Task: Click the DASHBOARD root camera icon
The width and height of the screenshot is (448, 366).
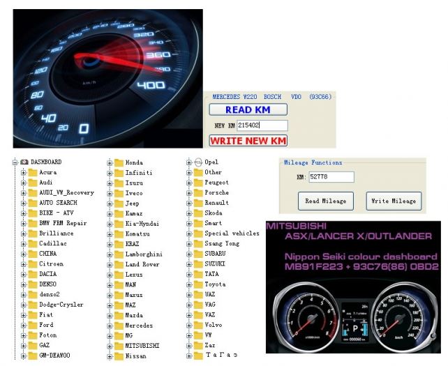Action: pos(24,162)
